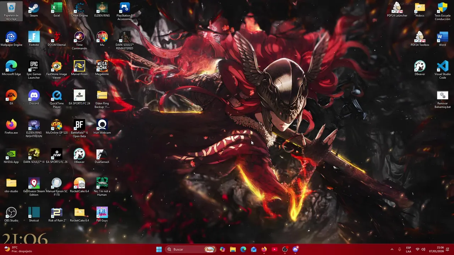
Task: Select the PDF24 Toolbox icon
Action: click(x=420, y=39)
